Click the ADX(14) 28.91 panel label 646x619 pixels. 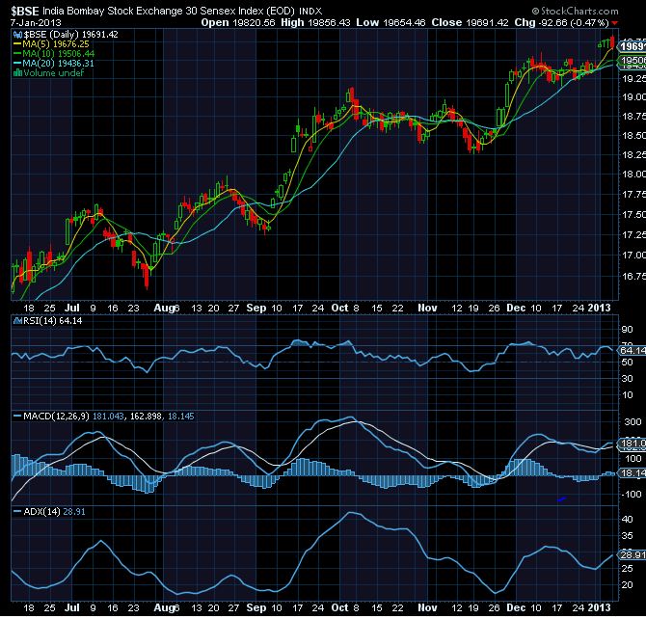[x=54, y=512]
